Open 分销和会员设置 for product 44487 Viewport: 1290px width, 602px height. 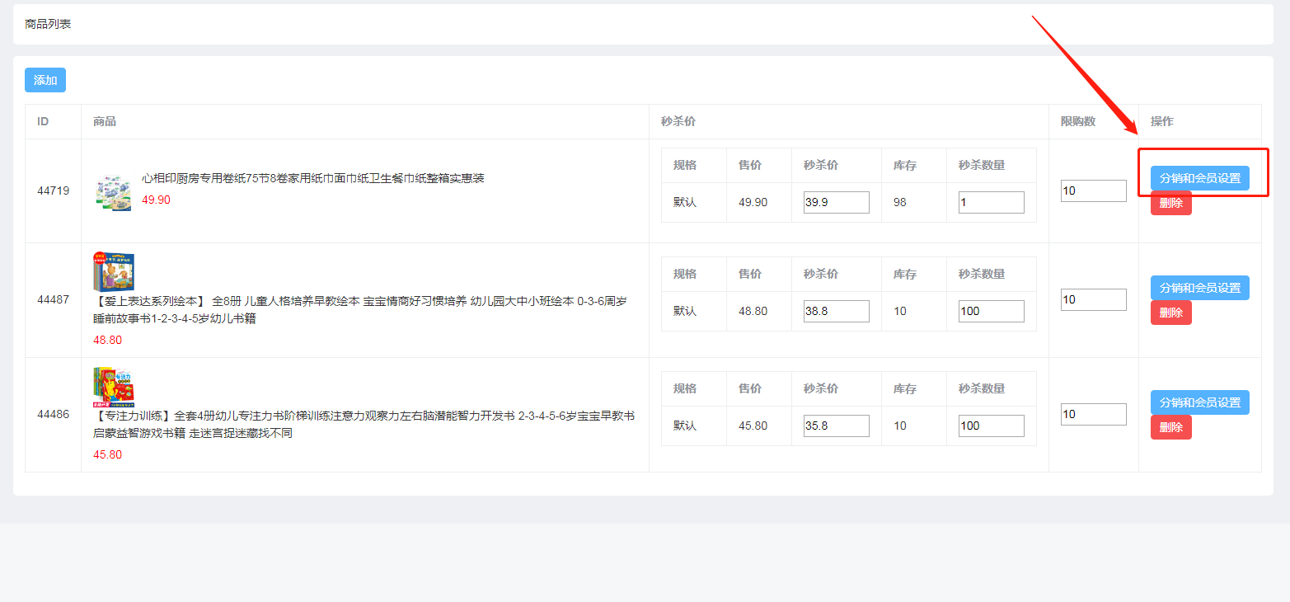tap(1199, 288)
